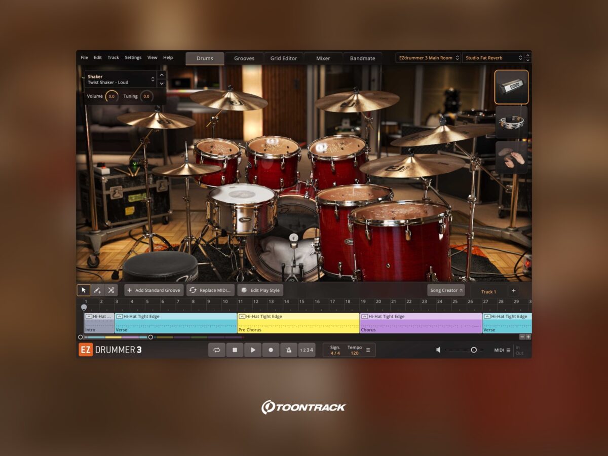This screenshot has width=608, height=456.
Task: Toggle the 1234 count-in
Action: tap(307, 350)
